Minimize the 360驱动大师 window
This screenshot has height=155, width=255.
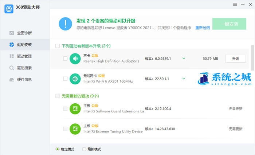tap(243, 4)
